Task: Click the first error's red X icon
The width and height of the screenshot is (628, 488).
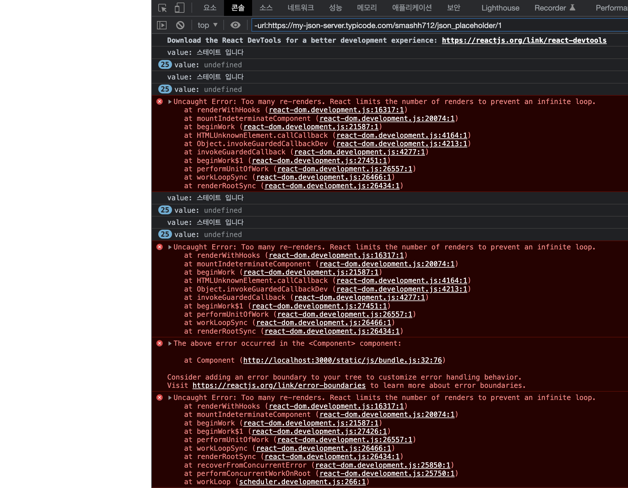Action: [160, 102]
